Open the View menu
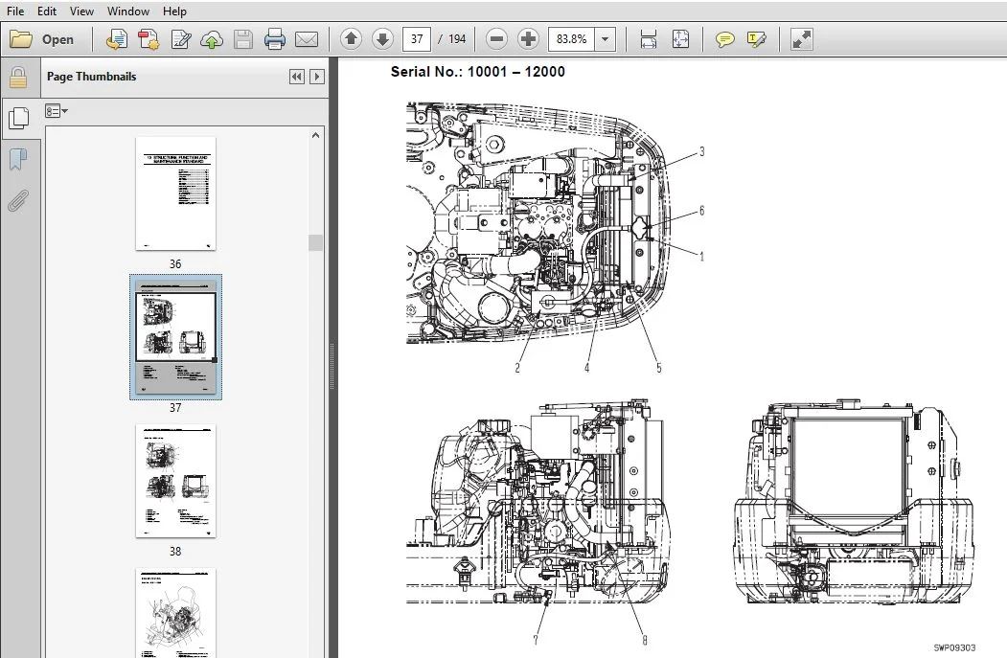The image size is (1007, 658). [81, 11]
